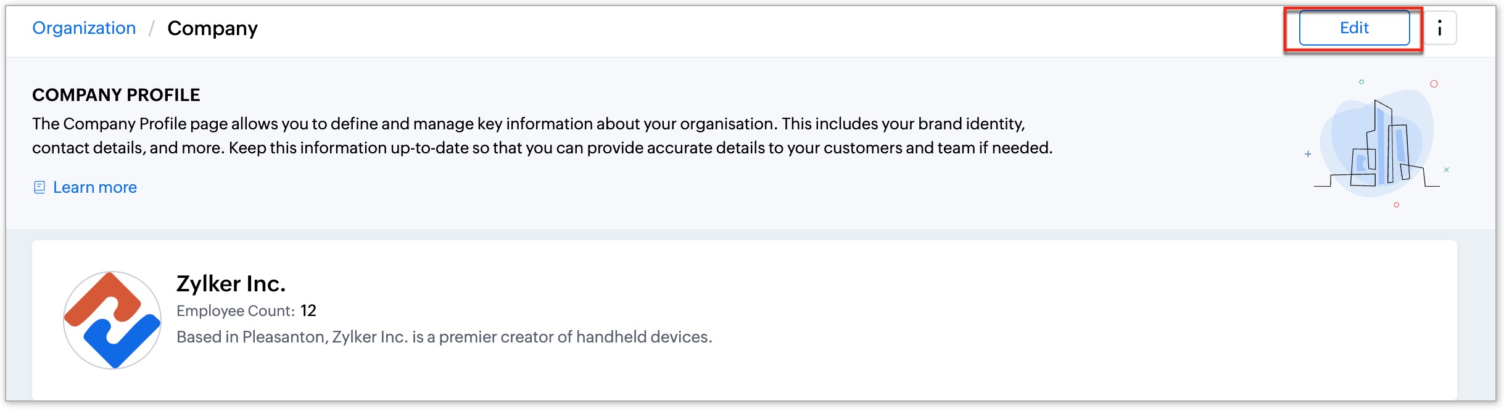The width and height of the screenshot is (1504, 409).
Task: Click the Company Profile intro paragraph
Action: point(542,136)
